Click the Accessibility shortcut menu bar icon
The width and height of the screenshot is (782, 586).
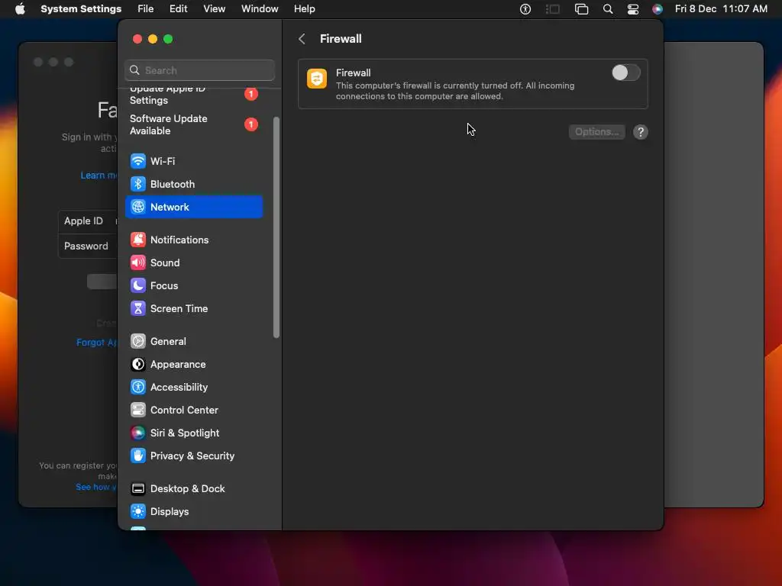(525, 9)
